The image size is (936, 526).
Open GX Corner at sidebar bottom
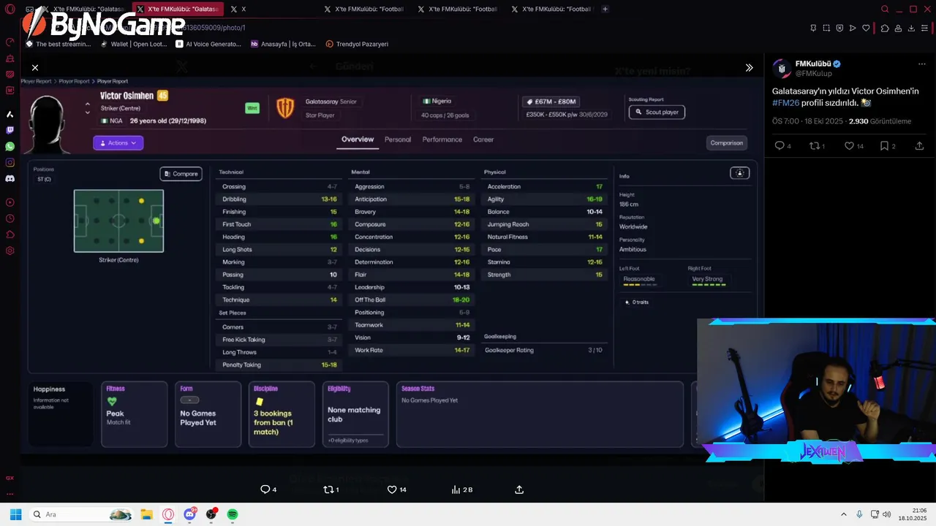(10, 478)
